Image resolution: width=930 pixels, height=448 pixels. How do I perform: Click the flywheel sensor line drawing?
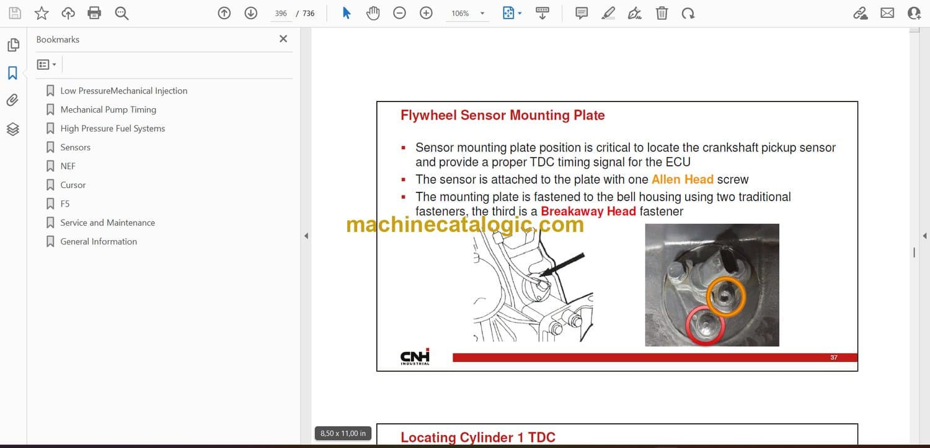pyautogui.click(x=533, y=286)
